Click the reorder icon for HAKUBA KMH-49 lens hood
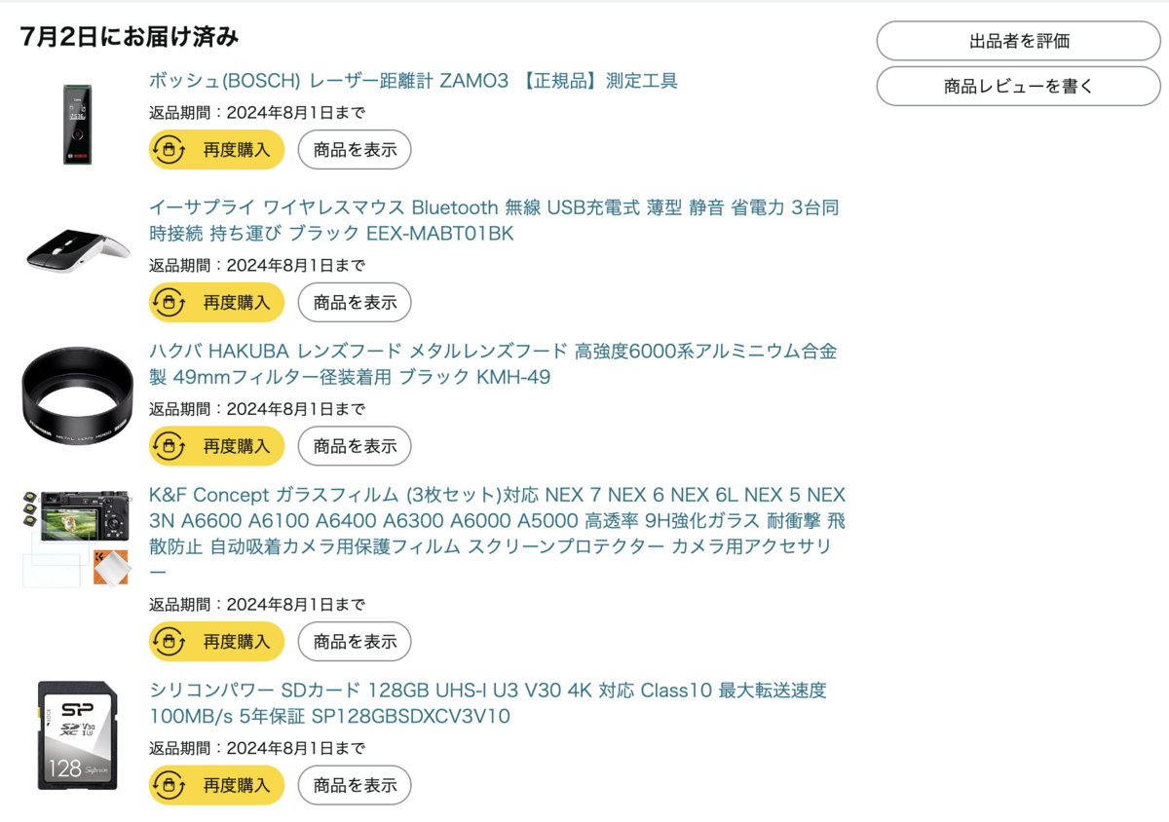 click(170, 446)
